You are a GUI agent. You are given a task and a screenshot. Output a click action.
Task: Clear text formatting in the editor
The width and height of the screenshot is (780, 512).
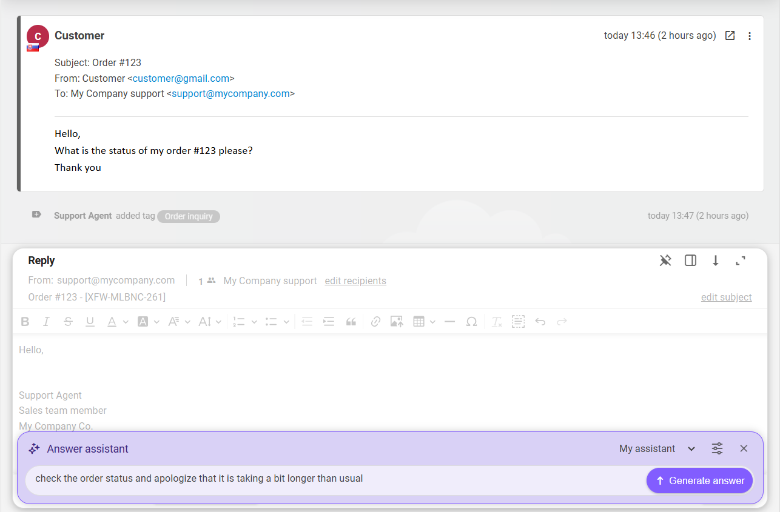pyautogui.click(x=496, y=321)
